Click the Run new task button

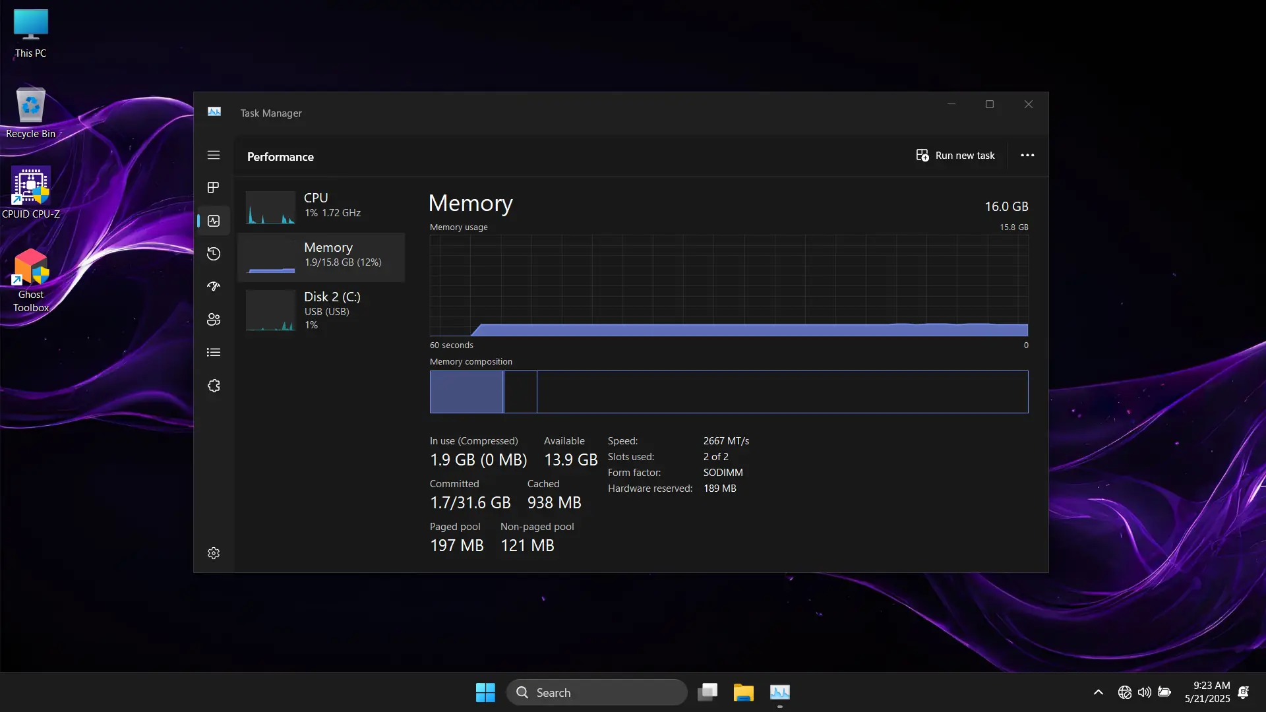tap(955, 155)
